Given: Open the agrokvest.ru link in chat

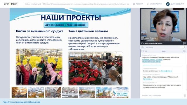Looking at the screenshot, I should click(x=148, y=79).
